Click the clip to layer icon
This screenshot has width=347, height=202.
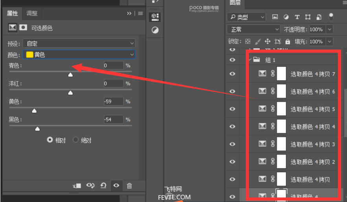pyautogui.click(x=77, y=186)
